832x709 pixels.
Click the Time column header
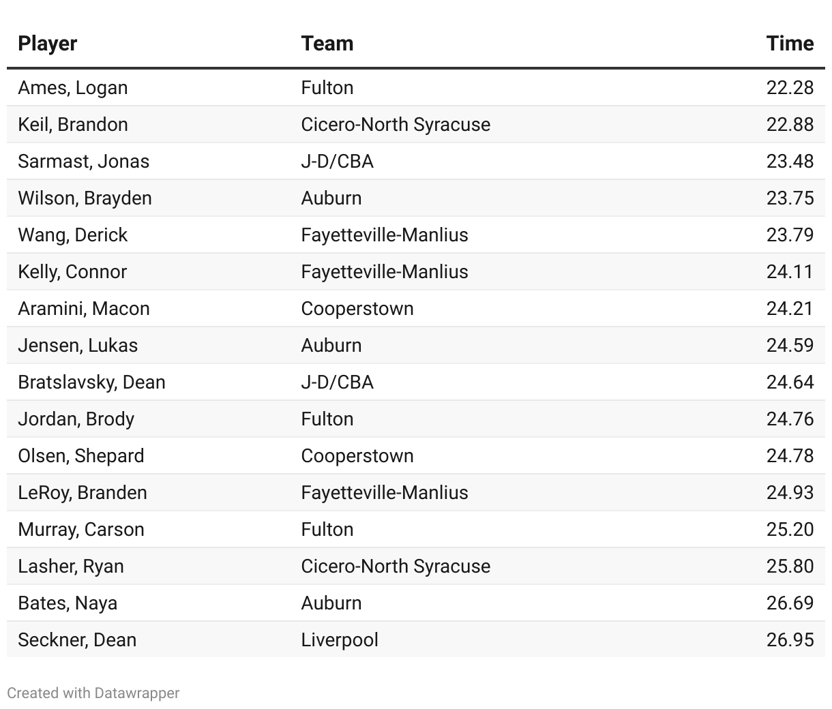pos(790,44)
